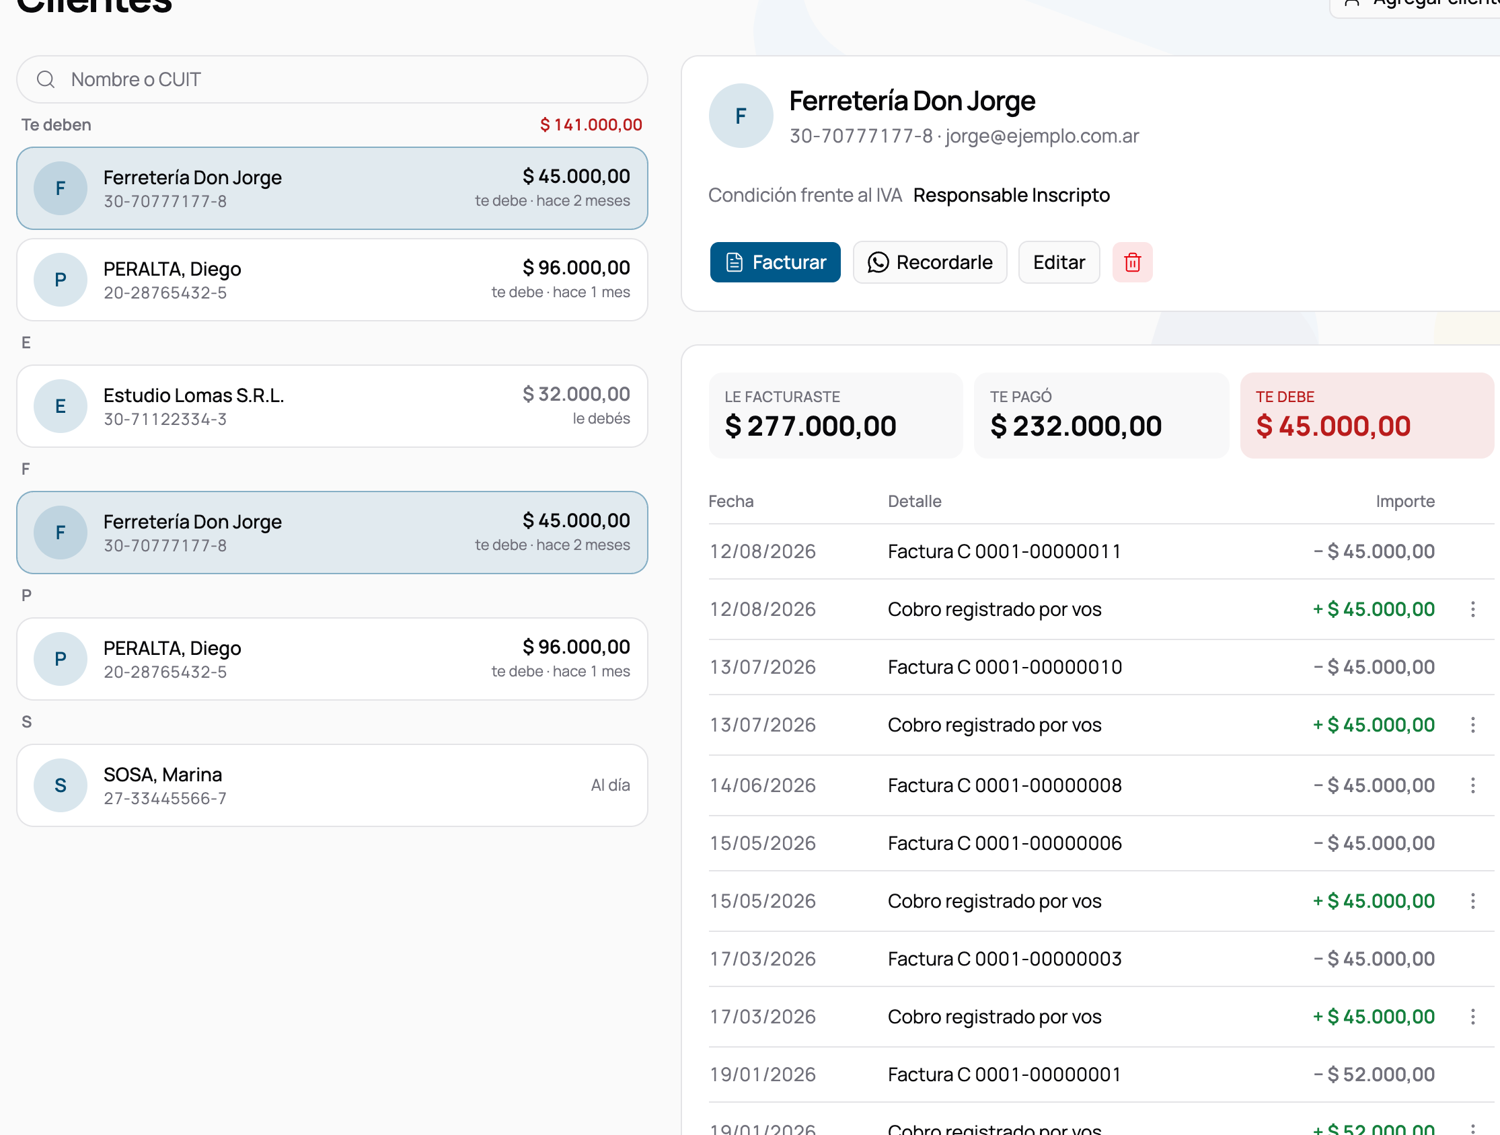The height and width of the screenshot is (1135, 1500).
Task: Select Estudio Lomas S.R.L. client
Action: click(x=332, y=406)
